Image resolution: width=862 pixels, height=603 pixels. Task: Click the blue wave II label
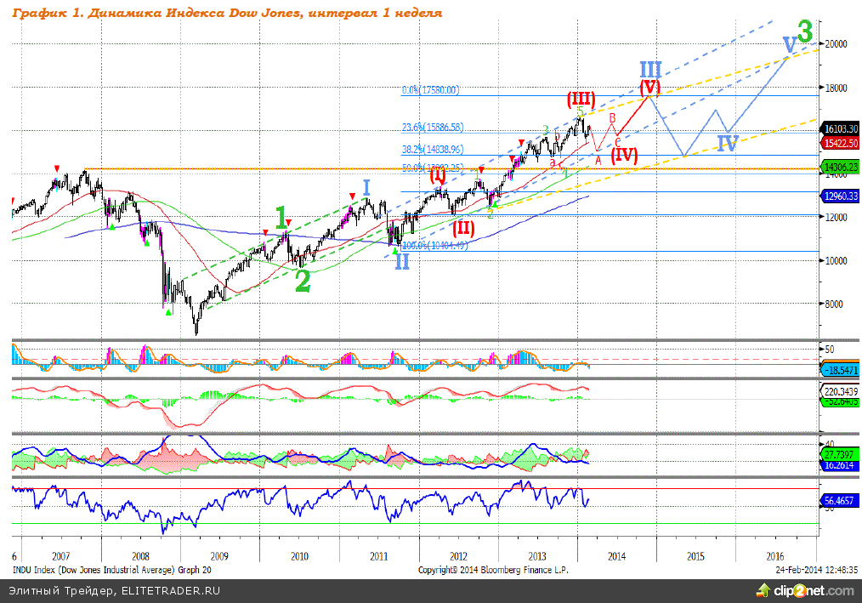click(x=401, y=260)
